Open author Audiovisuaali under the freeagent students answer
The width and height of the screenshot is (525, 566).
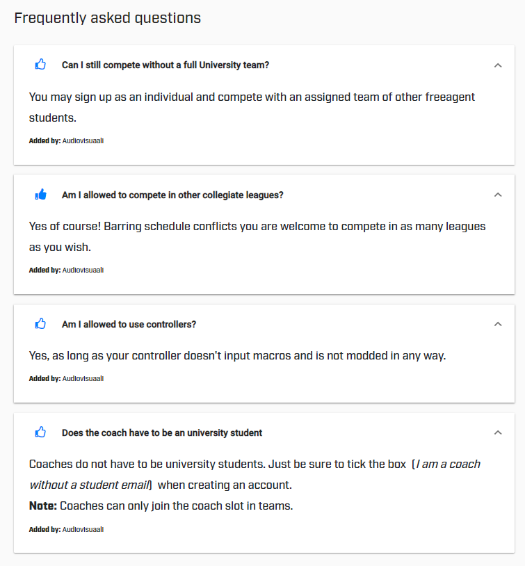click(x=83, y=140)
